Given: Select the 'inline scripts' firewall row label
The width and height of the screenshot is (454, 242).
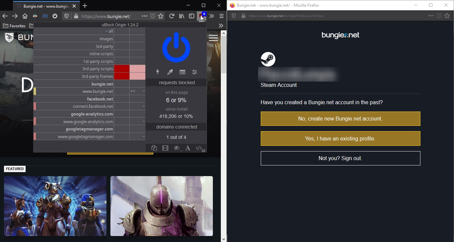Looking at the screenshot, I should tap(101, 54).
